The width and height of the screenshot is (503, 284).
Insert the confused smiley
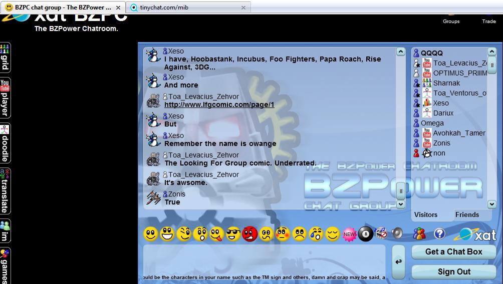coord(266,234)
